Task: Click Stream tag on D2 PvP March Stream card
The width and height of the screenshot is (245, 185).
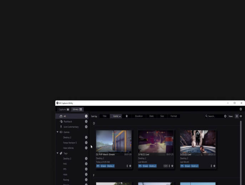Action: click(103, 166)
